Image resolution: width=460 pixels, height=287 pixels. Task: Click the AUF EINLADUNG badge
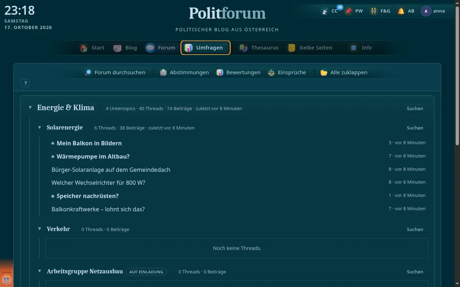pos(146,272)
